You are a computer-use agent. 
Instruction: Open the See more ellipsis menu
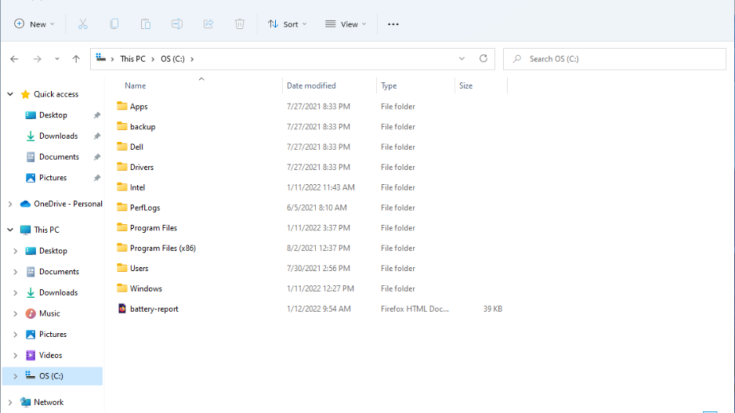(x=393, y=24)
